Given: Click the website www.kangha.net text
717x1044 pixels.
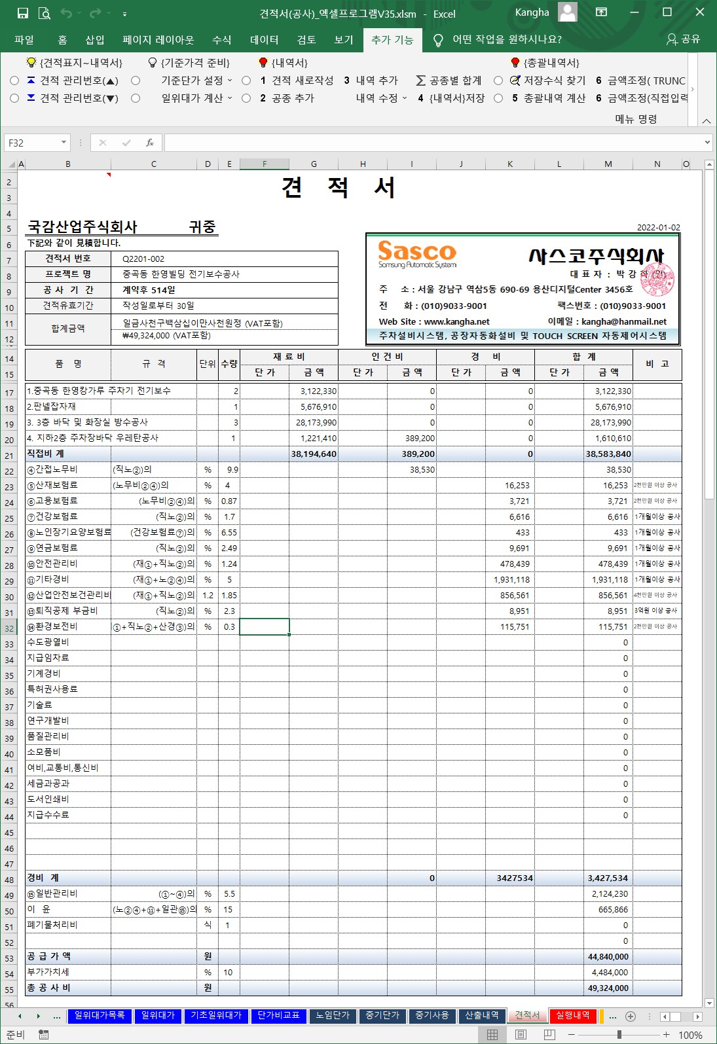Looking at the screenshot, I should coord(456,321).
